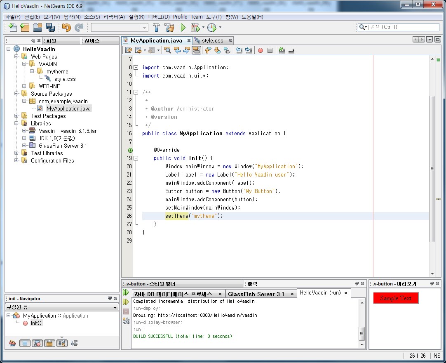Click the editor vertical scrollbar thumb

(x=432, y=169)
